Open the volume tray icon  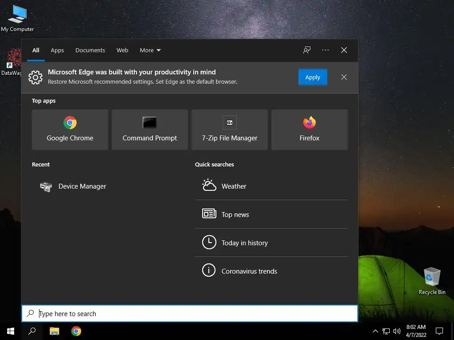397,331
